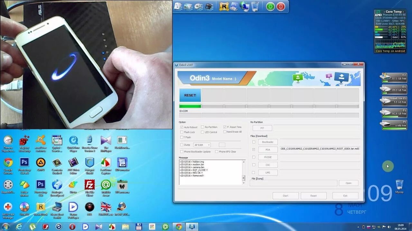Click the PIT button in Re-Partition
This screenshot has height=231, width=412.
coord(262,128)
